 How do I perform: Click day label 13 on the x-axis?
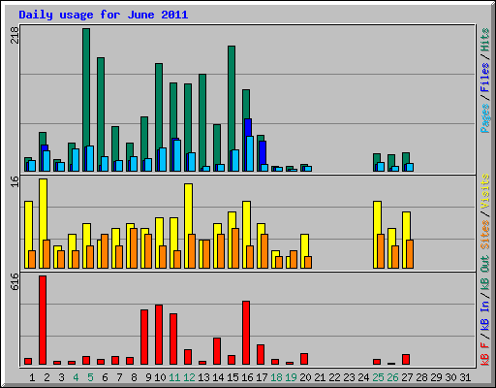(x=203, y=377)
